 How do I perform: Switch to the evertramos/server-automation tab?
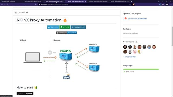point(98,1)
